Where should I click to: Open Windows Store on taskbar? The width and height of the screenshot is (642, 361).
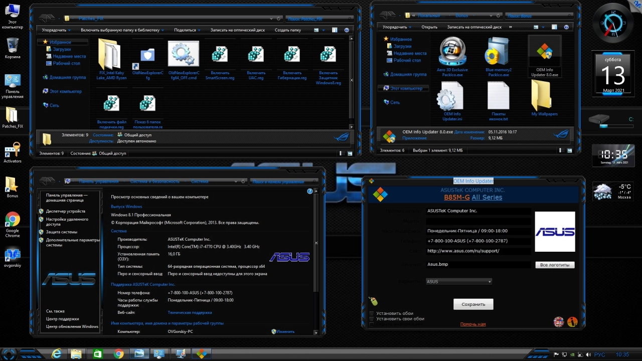tap(98, 354)
